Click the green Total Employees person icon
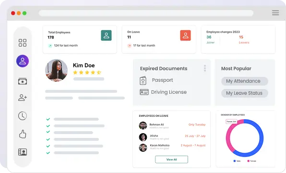 (106, 35)
